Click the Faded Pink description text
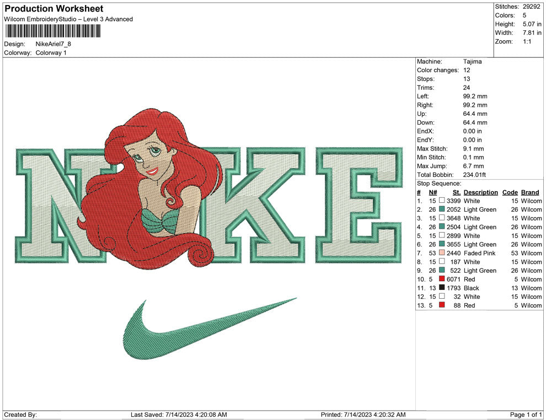Viewport: 546px width, 420px height. (x=479, y=253)
